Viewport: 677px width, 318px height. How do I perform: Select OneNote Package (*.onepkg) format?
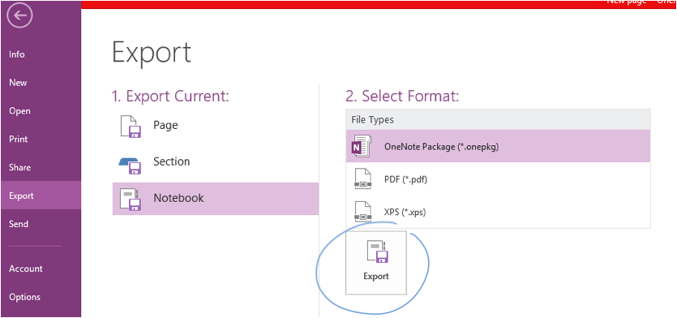(x=498, y=147)
